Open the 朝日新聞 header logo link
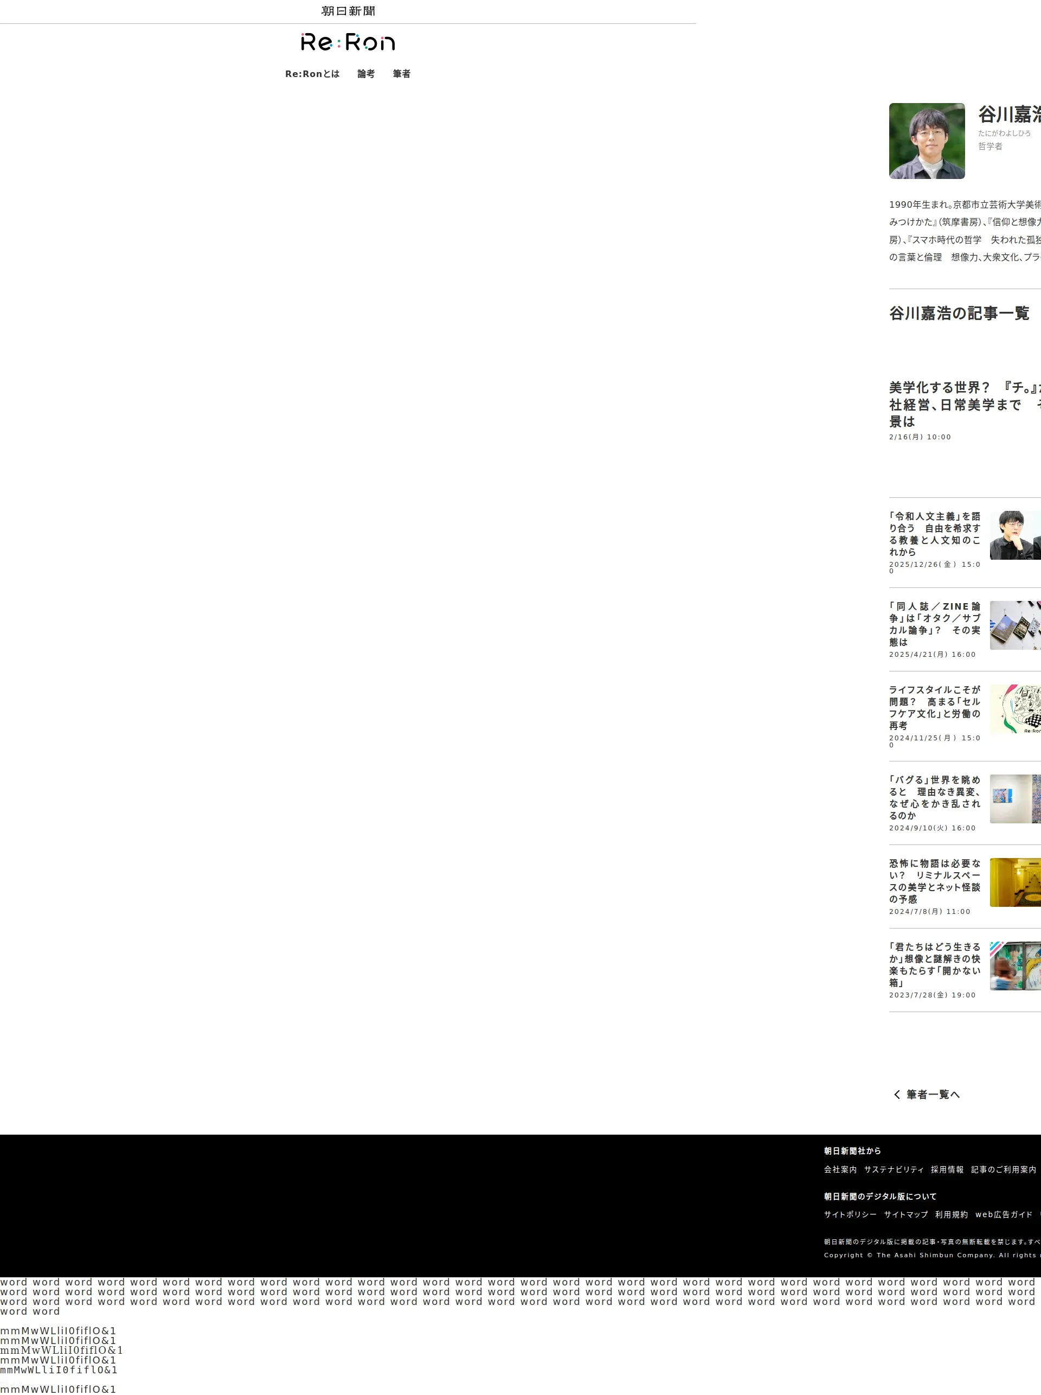Screen dimensions: 1041x1395 tap(348, 11)
